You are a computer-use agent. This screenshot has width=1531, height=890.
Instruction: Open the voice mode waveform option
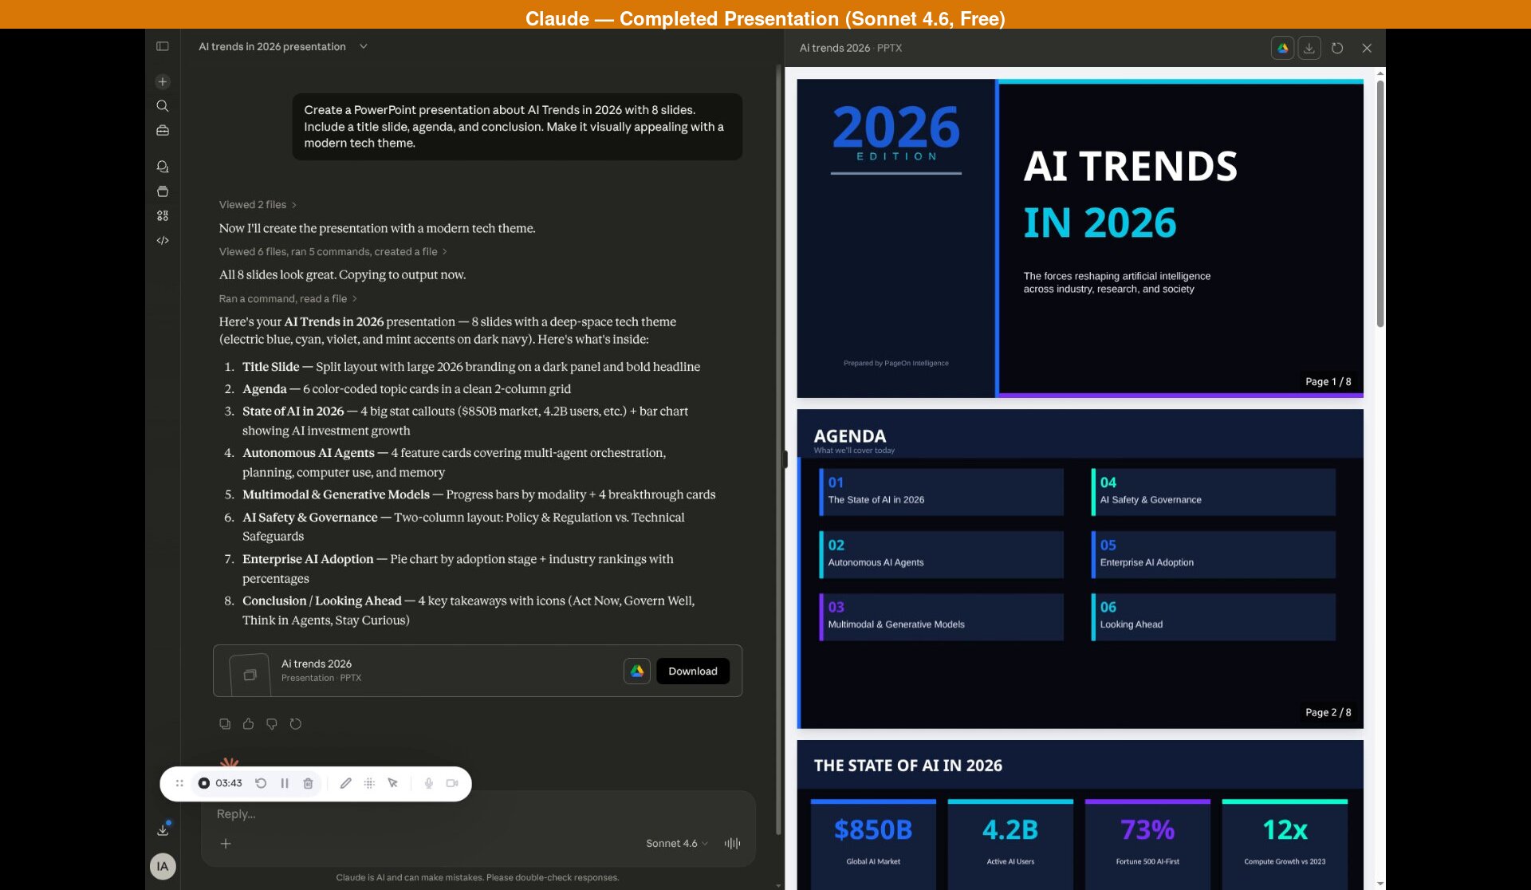click(731, 843)
